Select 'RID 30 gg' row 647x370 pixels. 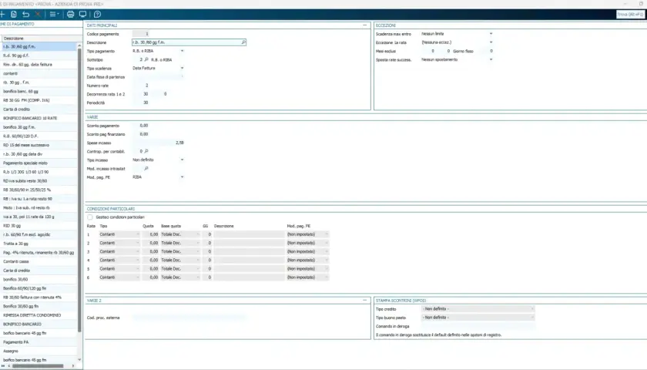39,226
